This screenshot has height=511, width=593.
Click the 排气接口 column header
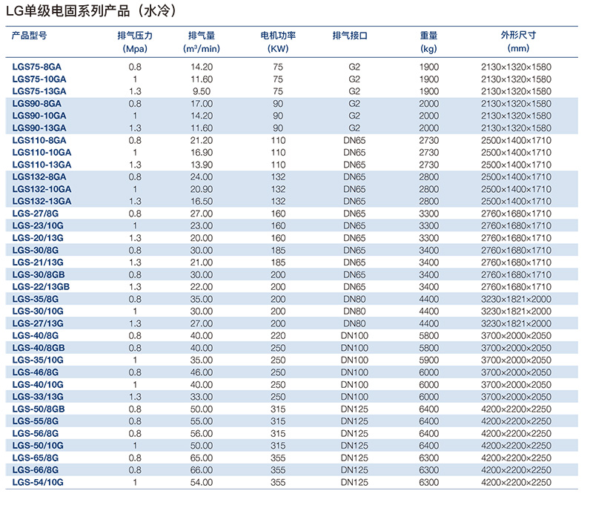[x=350, y=36]
